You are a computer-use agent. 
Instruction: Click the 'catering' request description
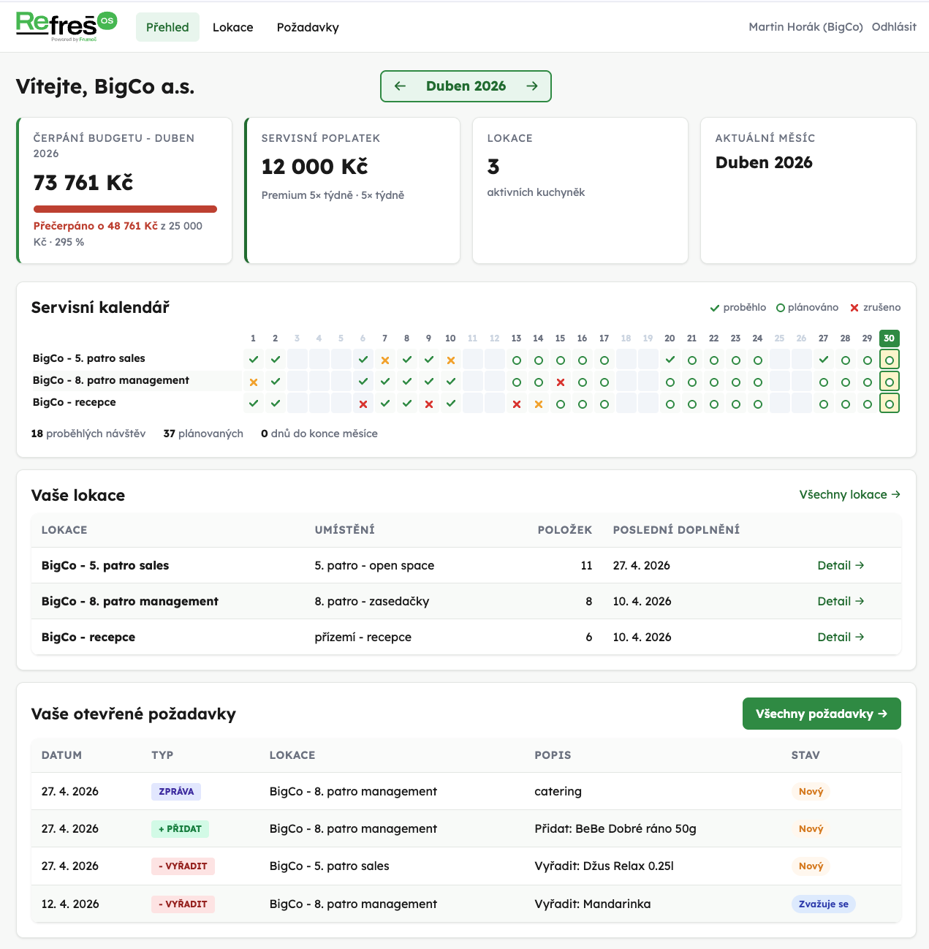tap(558, 791)
